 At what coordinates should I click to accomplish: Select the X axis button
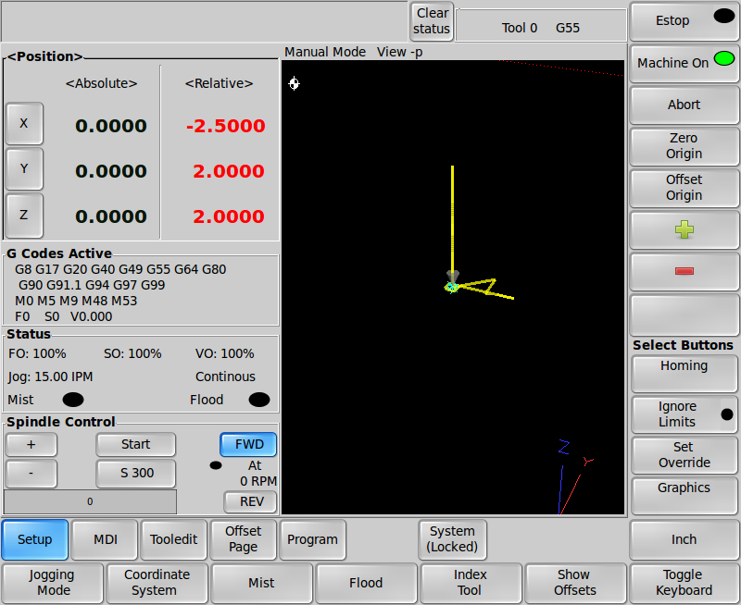pyautogui.click(x=24, y=123)
